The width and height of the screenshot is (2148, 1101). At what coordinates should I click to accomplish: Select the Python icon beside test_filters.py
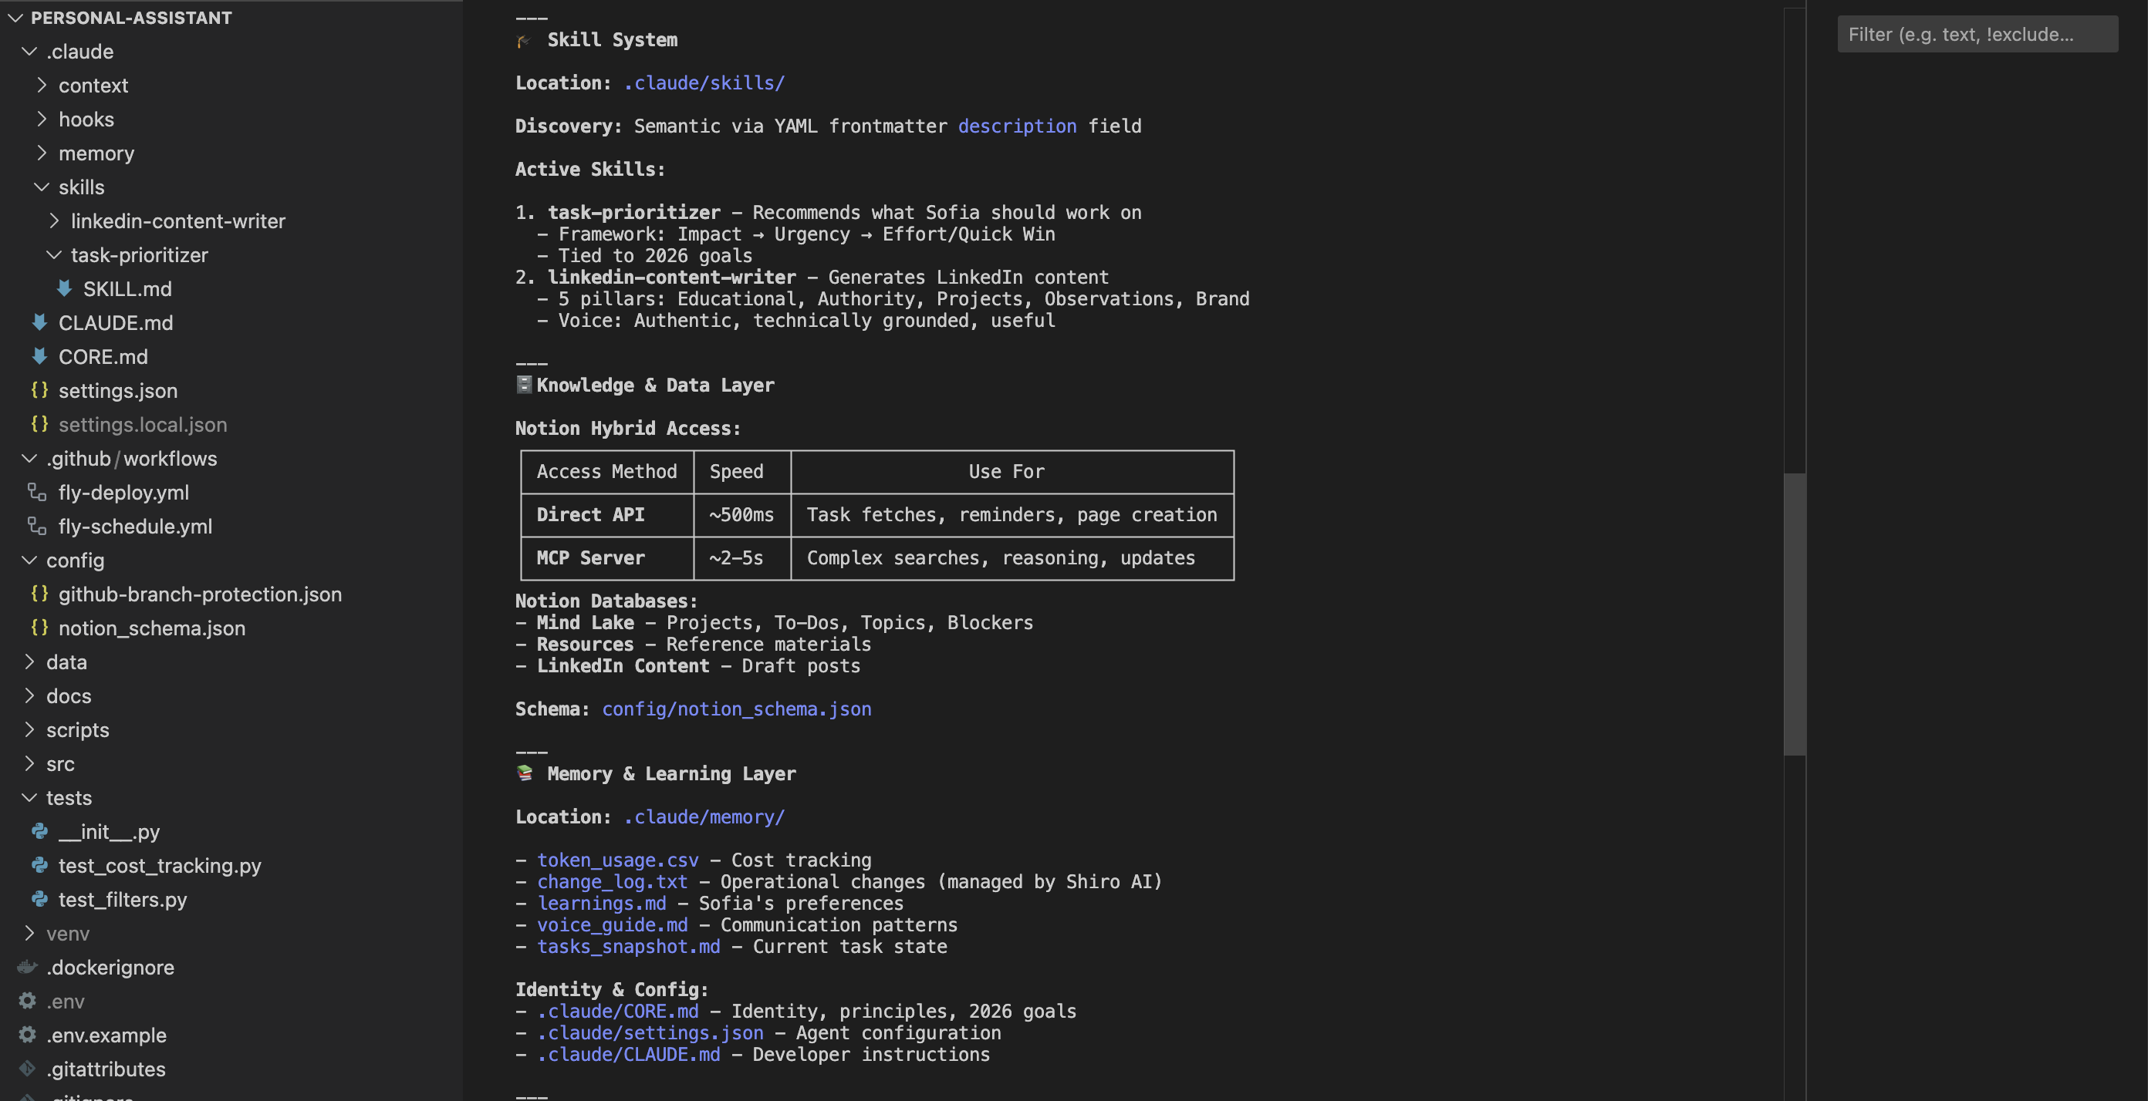click(40, 899)
